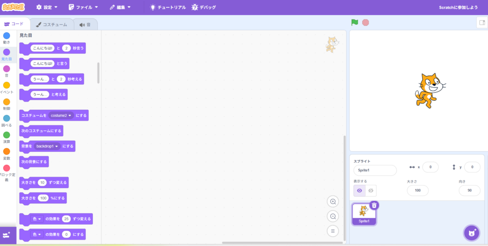
Task: Switch to the 音 tab
Action: (x=85, y=25)
